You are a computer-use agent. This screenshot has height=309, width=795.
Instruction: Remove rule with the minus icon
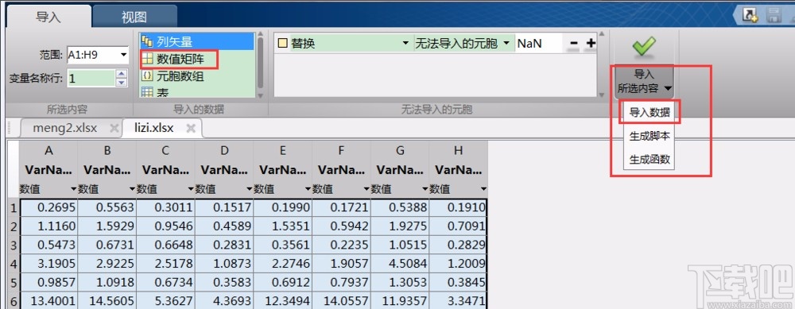pyautogui.click(x=574, y=44)
